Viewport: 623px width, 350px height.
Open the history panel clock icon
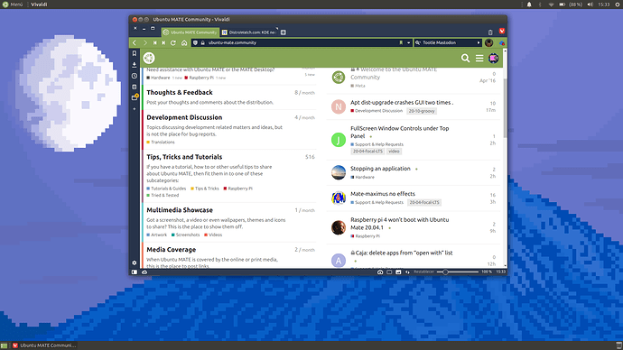click(135, 76)
